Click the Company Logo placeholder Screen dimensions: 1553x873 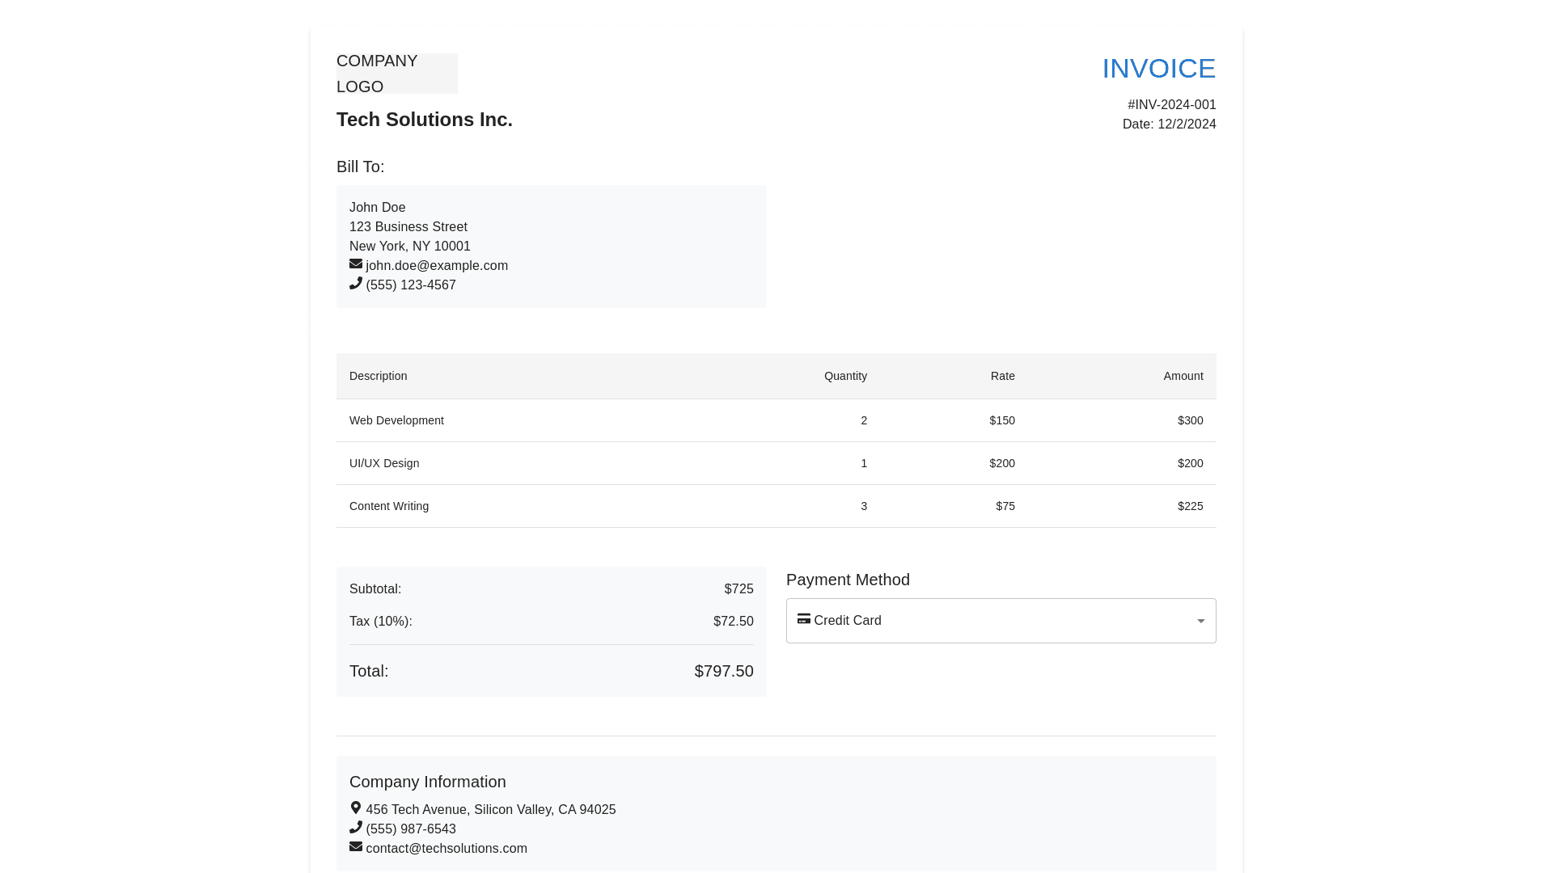point(396,74)
